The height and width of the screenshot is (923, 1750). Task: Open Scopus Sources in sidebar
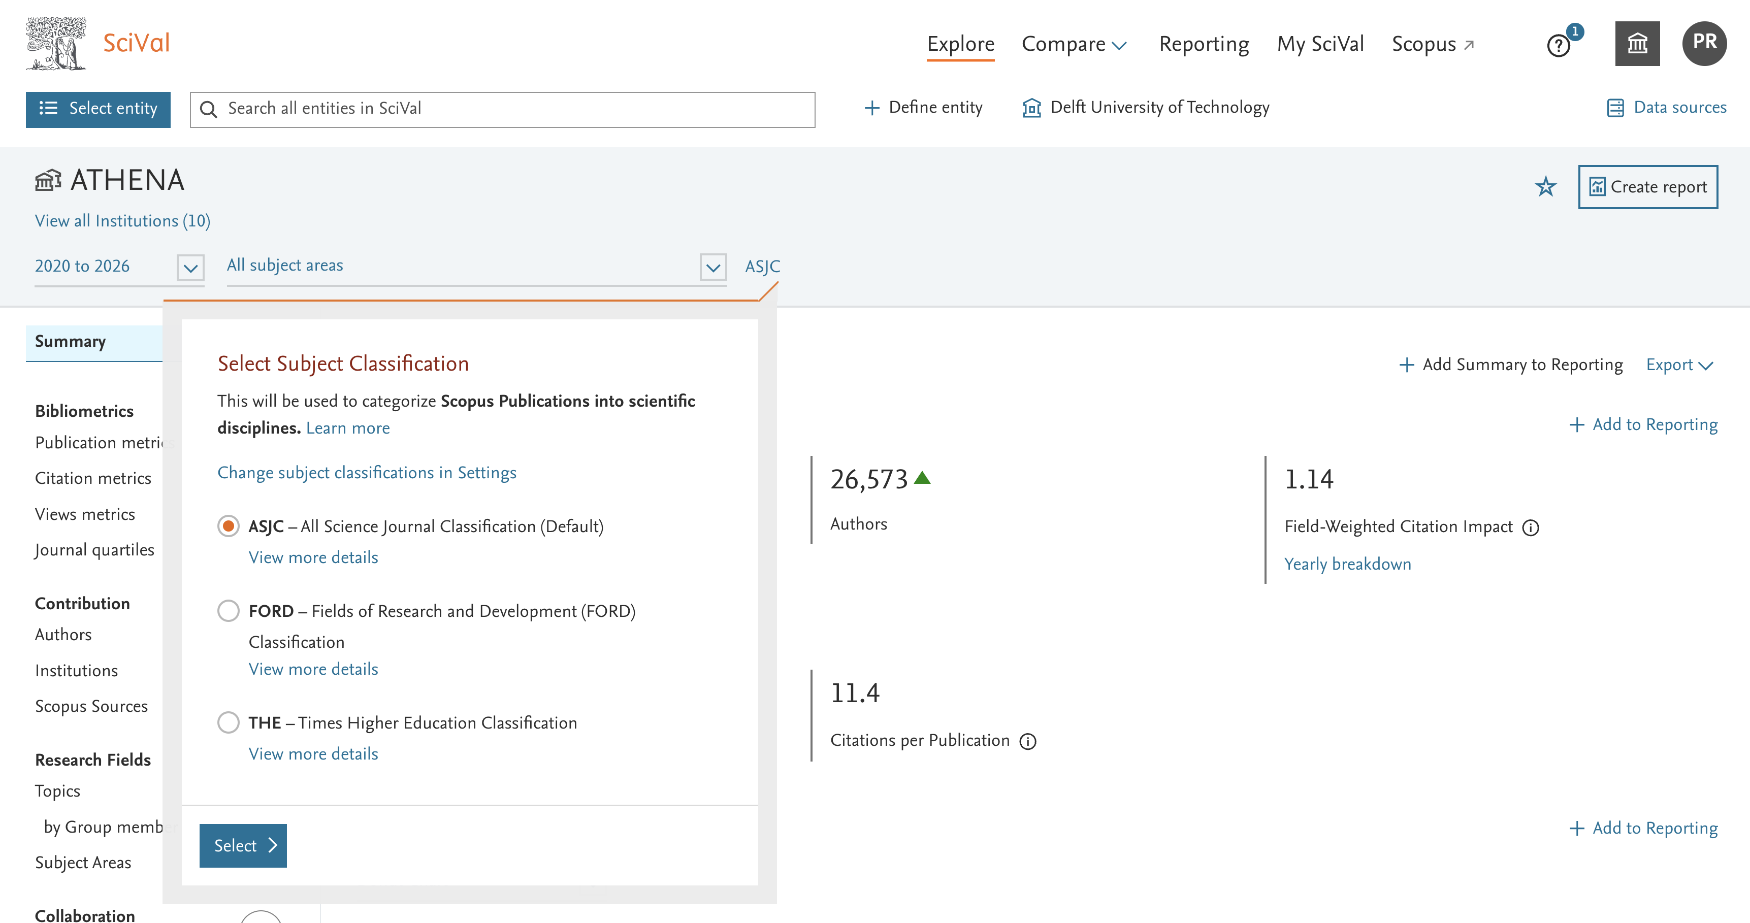(91, 706)
